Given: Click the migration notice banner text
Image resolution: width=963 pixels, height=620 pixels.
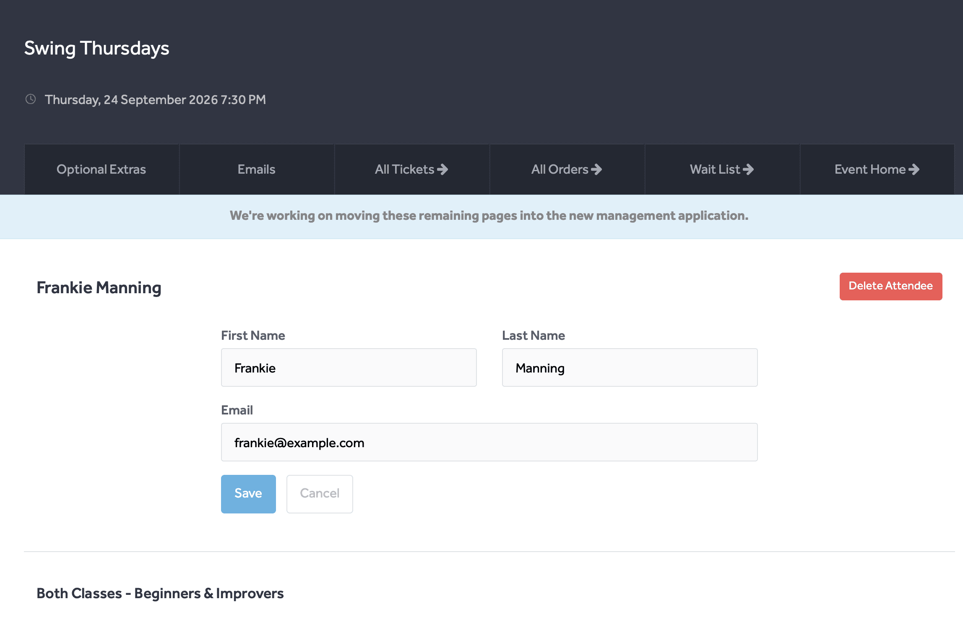Looking at the screenshot, I should pos(489,216).
